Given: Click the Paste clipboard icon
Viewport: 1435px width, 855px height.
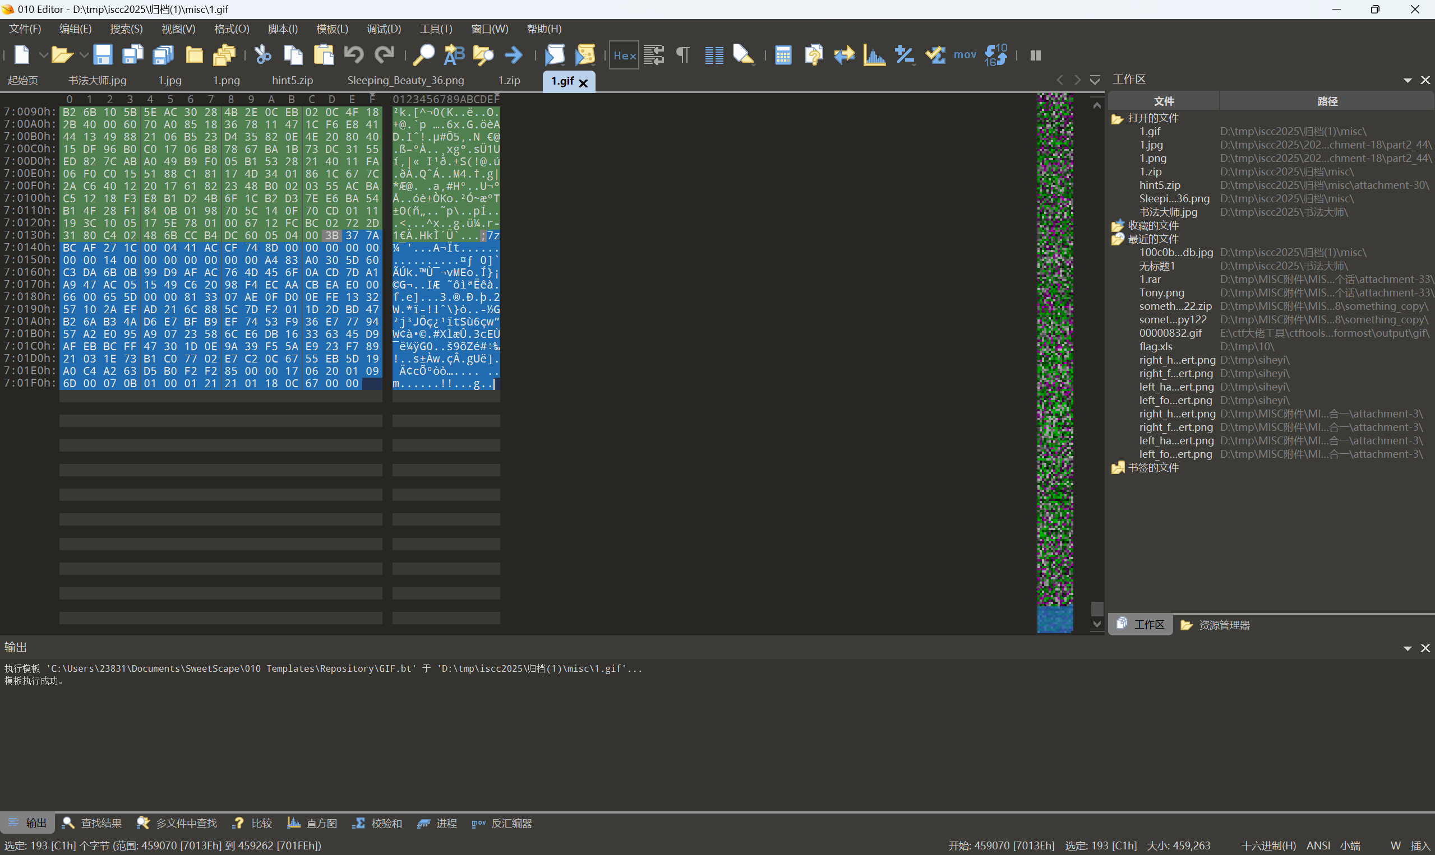Looking at the screenshot, I should point(324,55).
